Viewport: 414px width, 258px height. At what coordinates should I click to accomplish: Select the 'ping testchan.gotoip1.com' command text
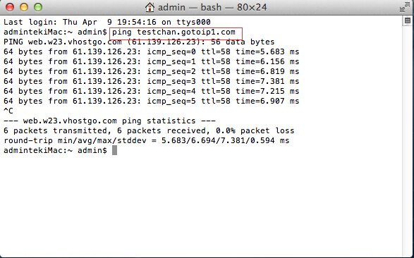pos(173,32)
